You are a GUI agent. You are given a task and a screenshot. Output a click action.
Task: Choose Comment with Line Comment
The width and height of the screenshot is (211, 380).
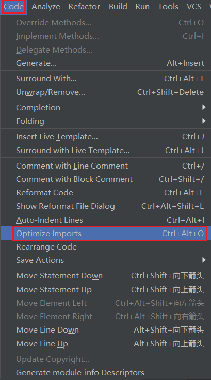tap(105, 166)
